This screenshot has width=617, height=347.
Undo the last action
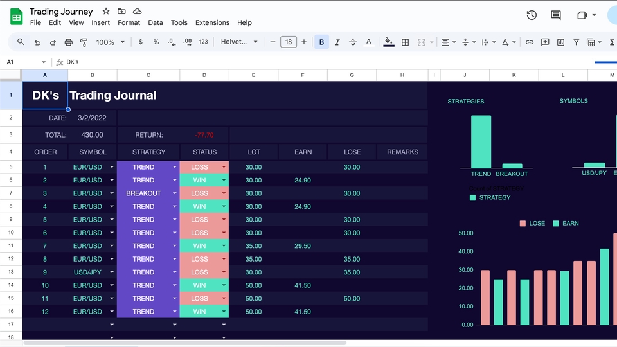(x=37, y=42)
